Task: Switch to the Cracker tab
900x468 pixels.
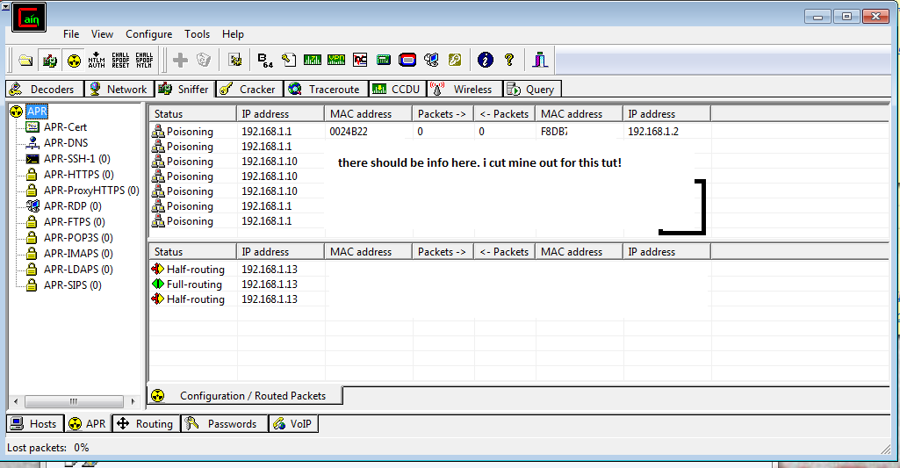Action: [249, 89]
